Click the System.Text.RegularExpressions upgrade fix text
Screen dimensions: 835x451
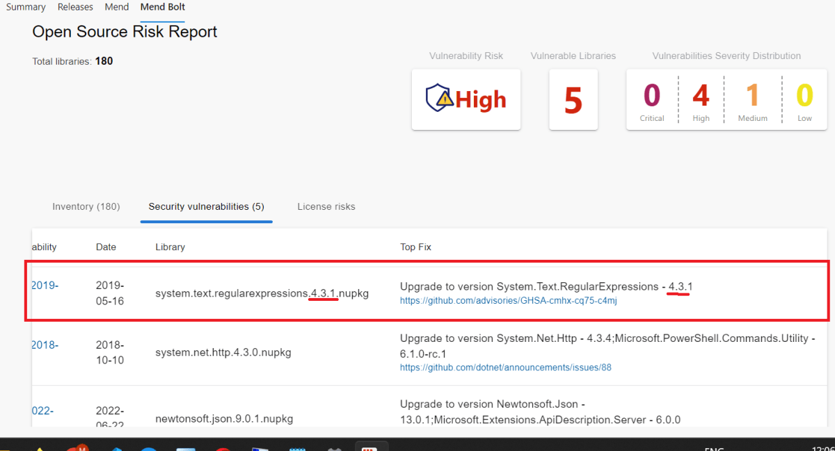546,286
